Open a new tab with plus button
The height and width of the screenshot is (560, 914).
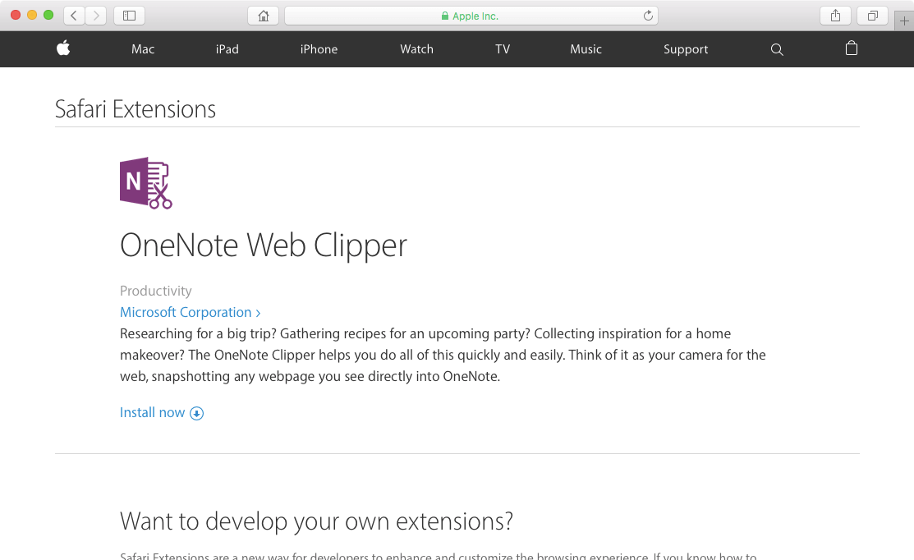click(904, 21)
